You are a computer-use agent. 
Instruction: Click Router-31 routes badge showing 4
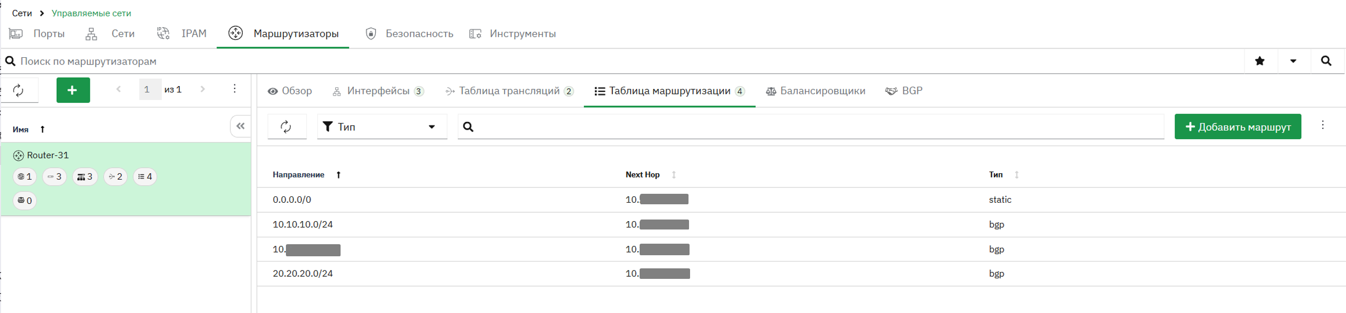pyautogui.click(x=145, y=177)
